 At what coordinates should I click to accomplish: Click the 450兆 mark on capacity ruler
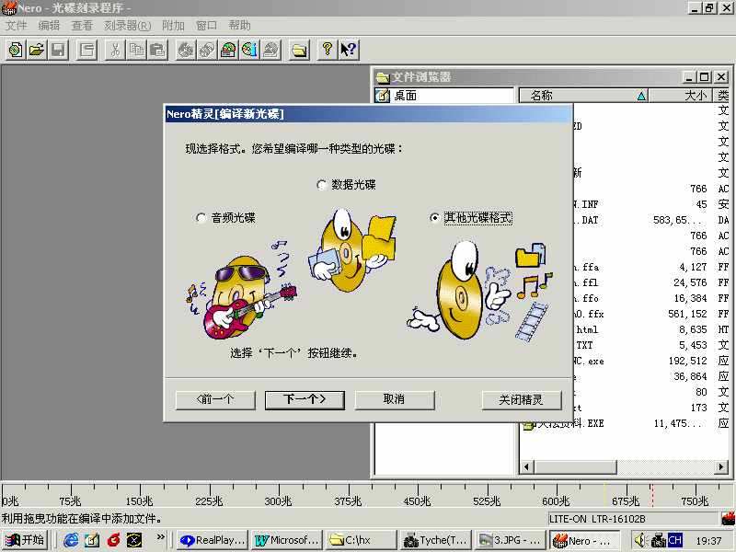click(x=415, y=501)
